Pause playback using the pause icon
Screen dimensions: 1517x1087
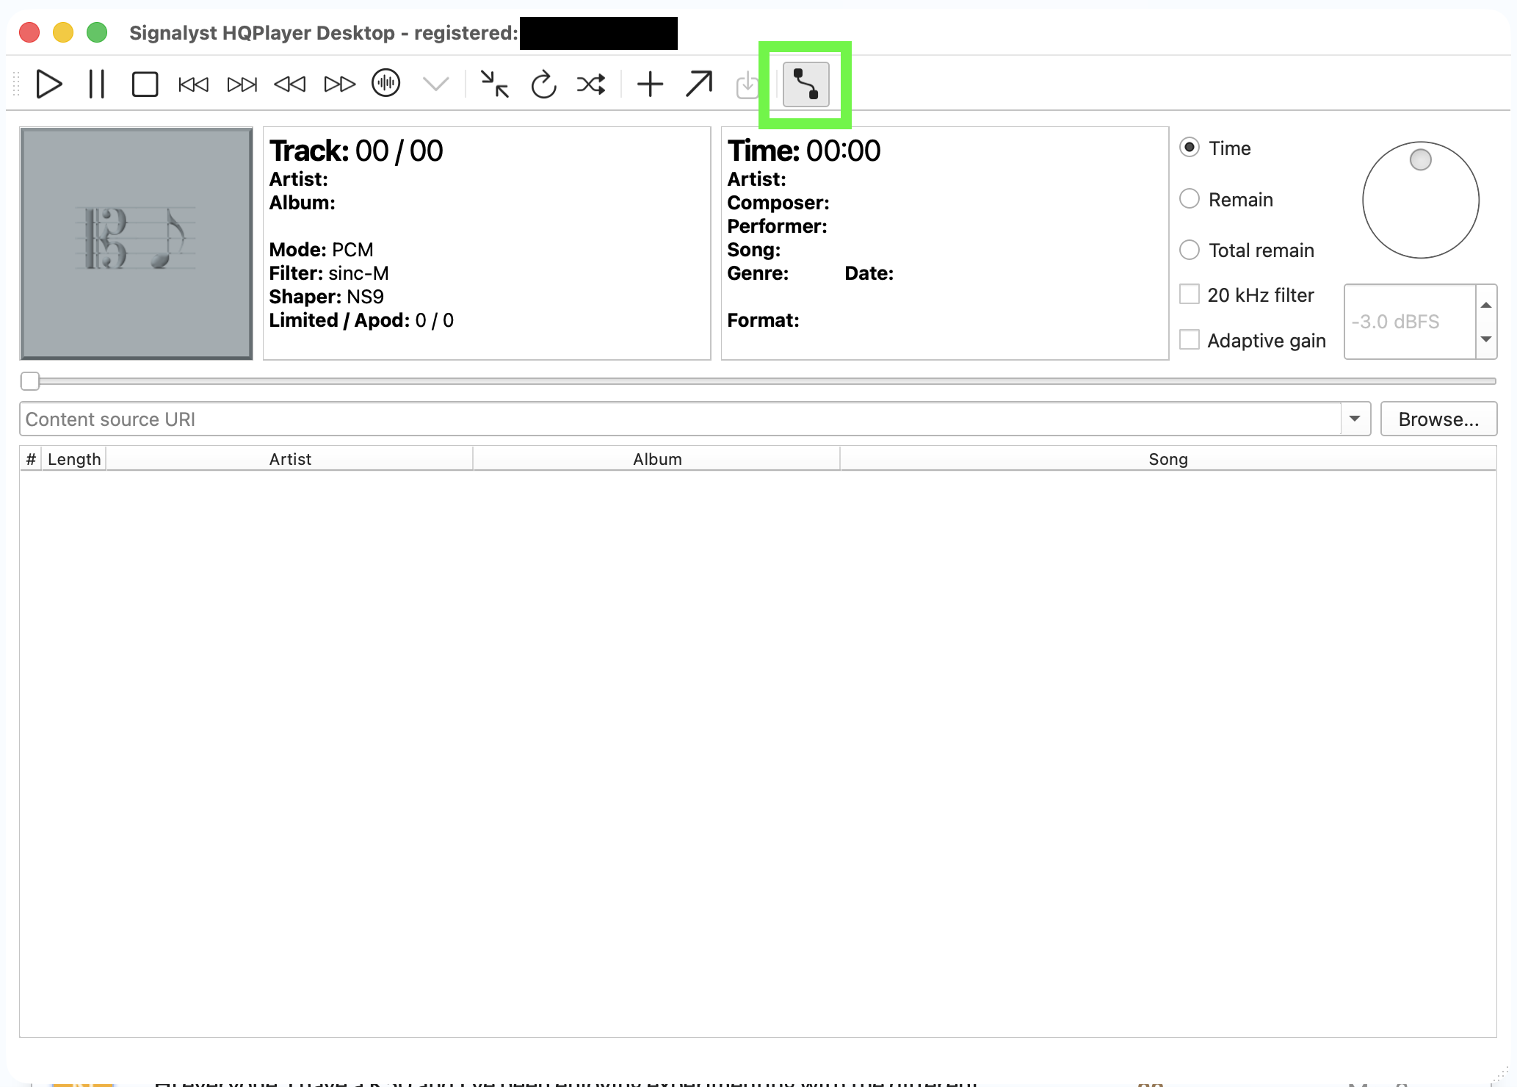tap(97, 84)
